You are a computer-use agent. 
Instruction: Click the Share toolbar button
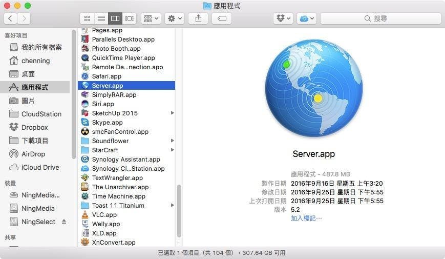click(198, 18)
